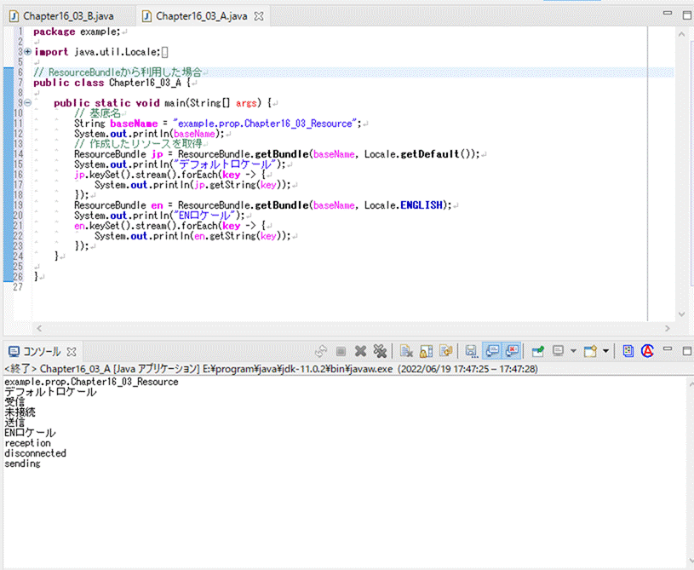Click the console output "ENロケール"

point(30,433)
